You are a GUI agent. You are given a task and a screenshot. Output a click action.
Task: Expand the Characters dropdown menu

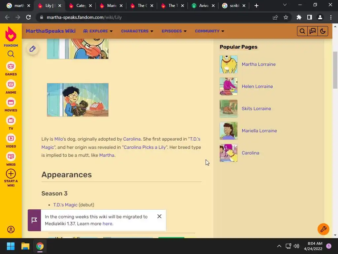(x=137, y=31)
